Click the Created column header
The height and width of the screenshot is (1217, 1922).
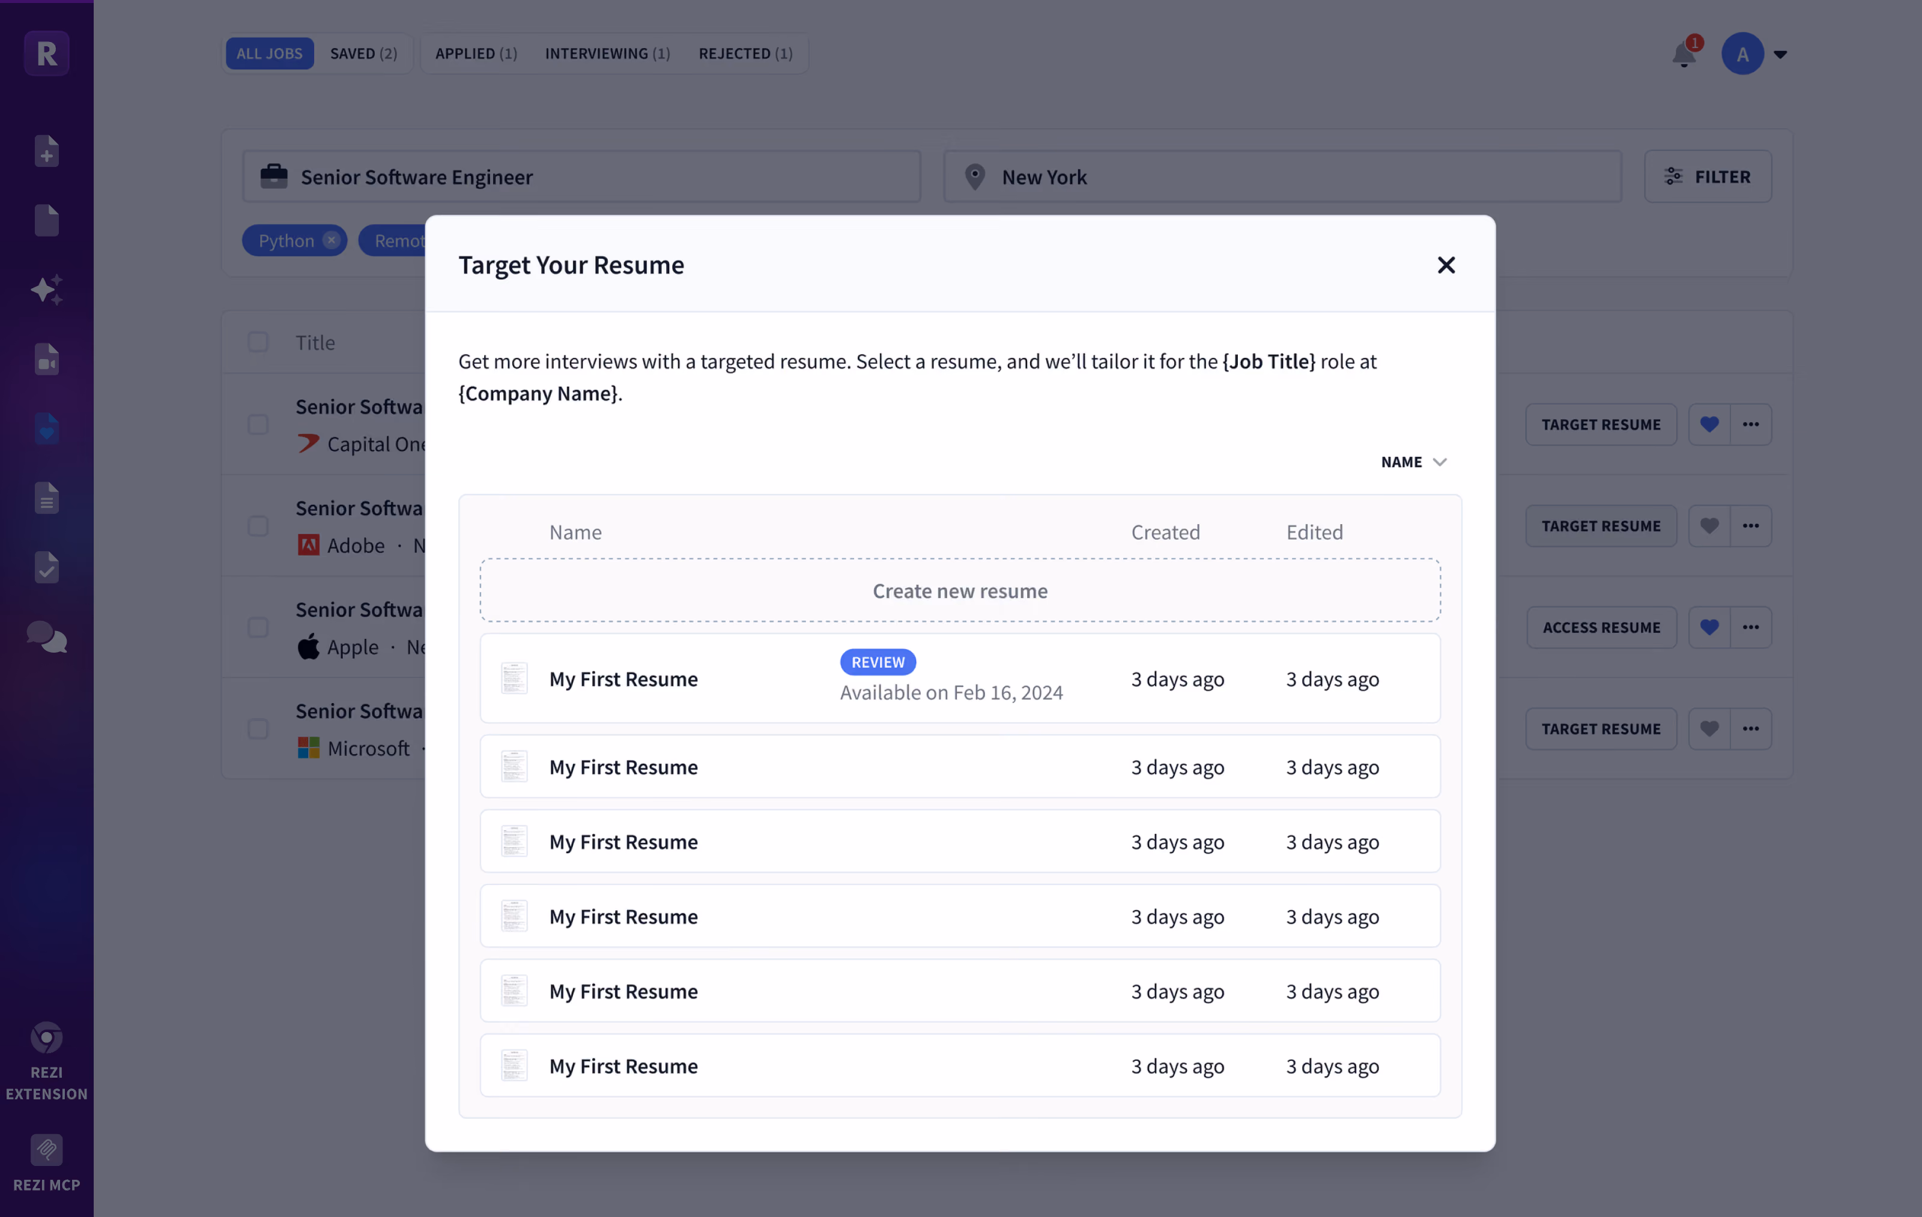tap(1165, 533)
